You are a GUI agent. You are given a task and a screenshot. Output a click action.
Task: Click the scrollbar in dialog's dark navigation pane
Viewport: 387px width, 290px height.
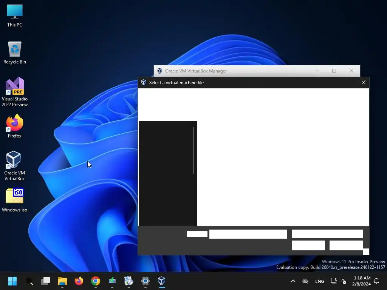coord(194,150)
